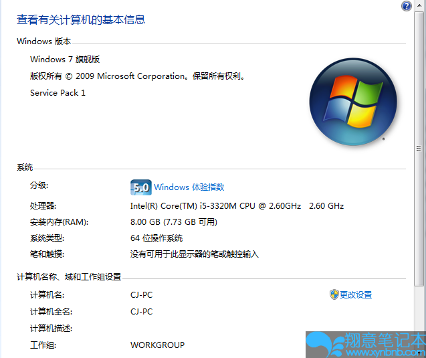Click the 处理器: label

[x=43, y=206]
